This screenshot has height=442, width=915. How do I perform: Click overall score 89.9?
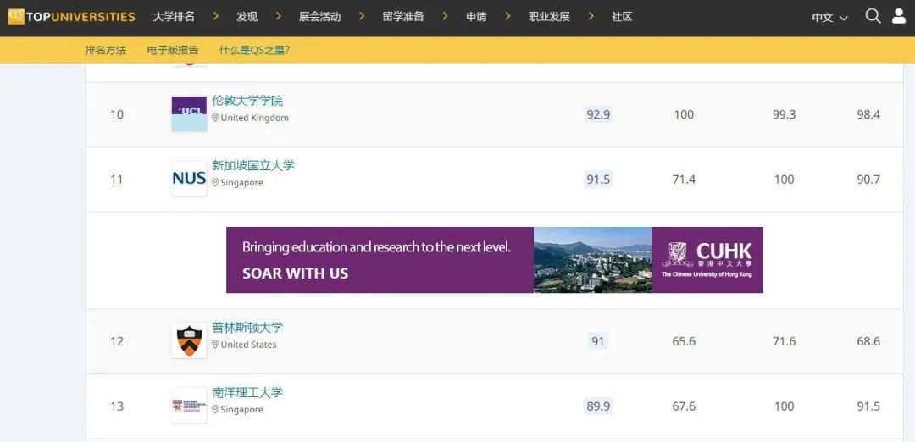pos(598,406)
